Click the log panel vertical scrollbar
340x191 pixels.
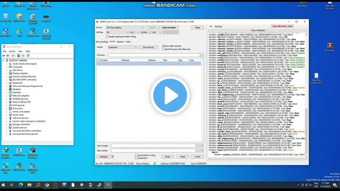point(307,95)
